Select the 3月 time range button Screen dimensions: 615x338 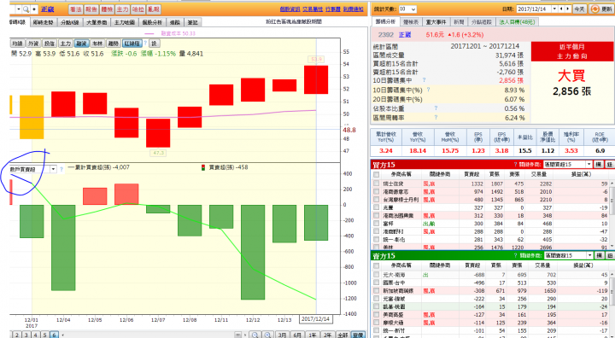pos(282,335)
